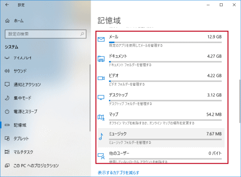Open ホーム in the sidebar
The height and width of the screenshot is (177, 241).
click(x=19, y=21)
